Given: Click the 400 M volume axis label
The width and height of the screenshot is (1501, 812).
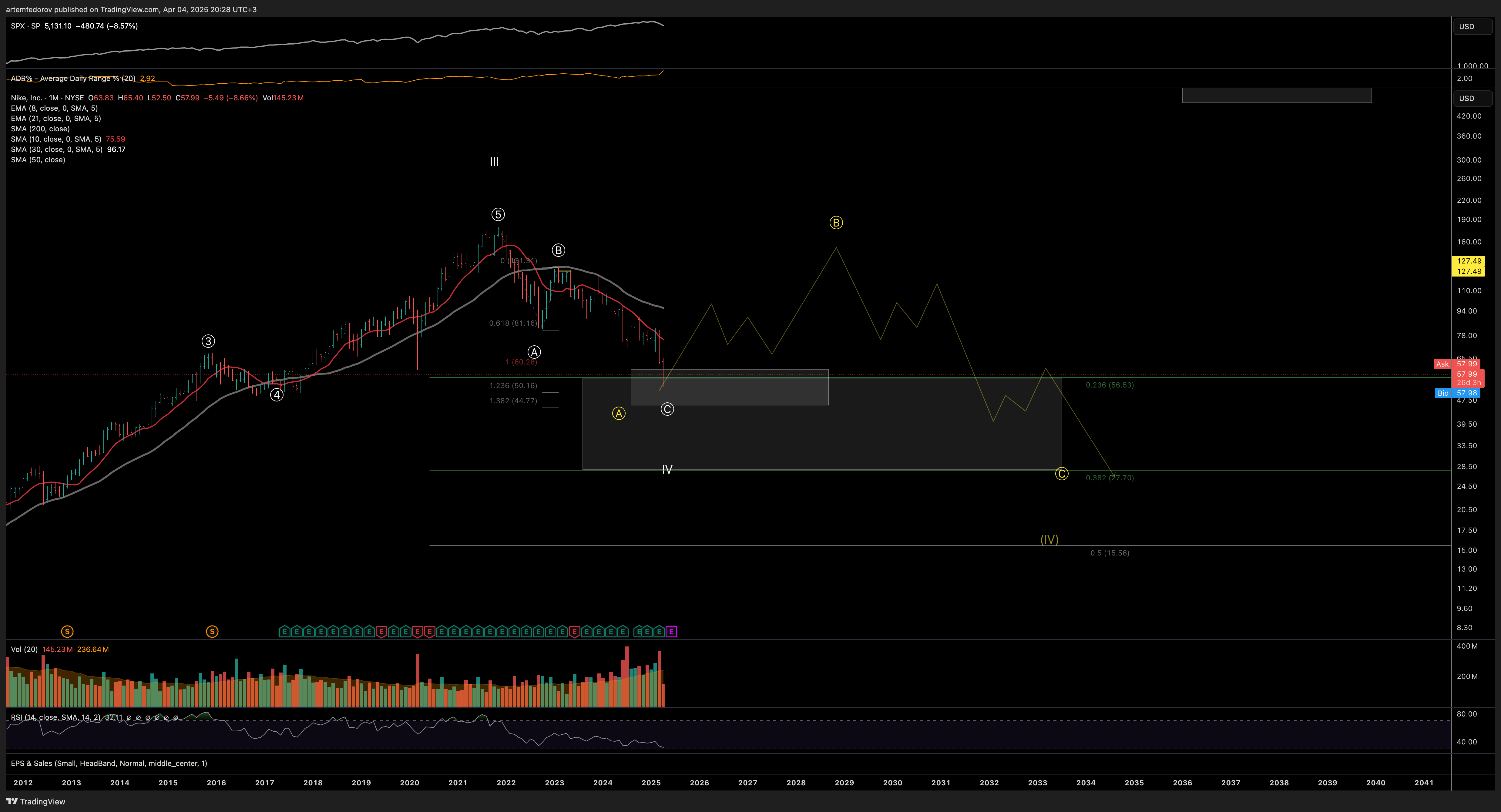Looking at the screenshot, I should tap(1467, 646).
